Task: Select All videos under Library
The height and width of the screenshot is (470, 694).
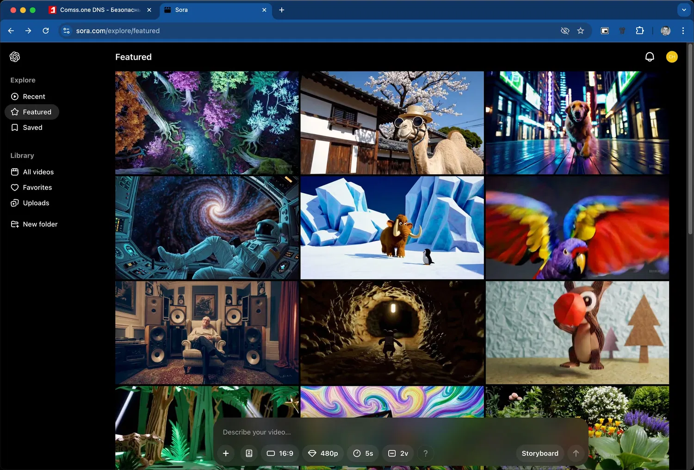Action: point(38,172)
